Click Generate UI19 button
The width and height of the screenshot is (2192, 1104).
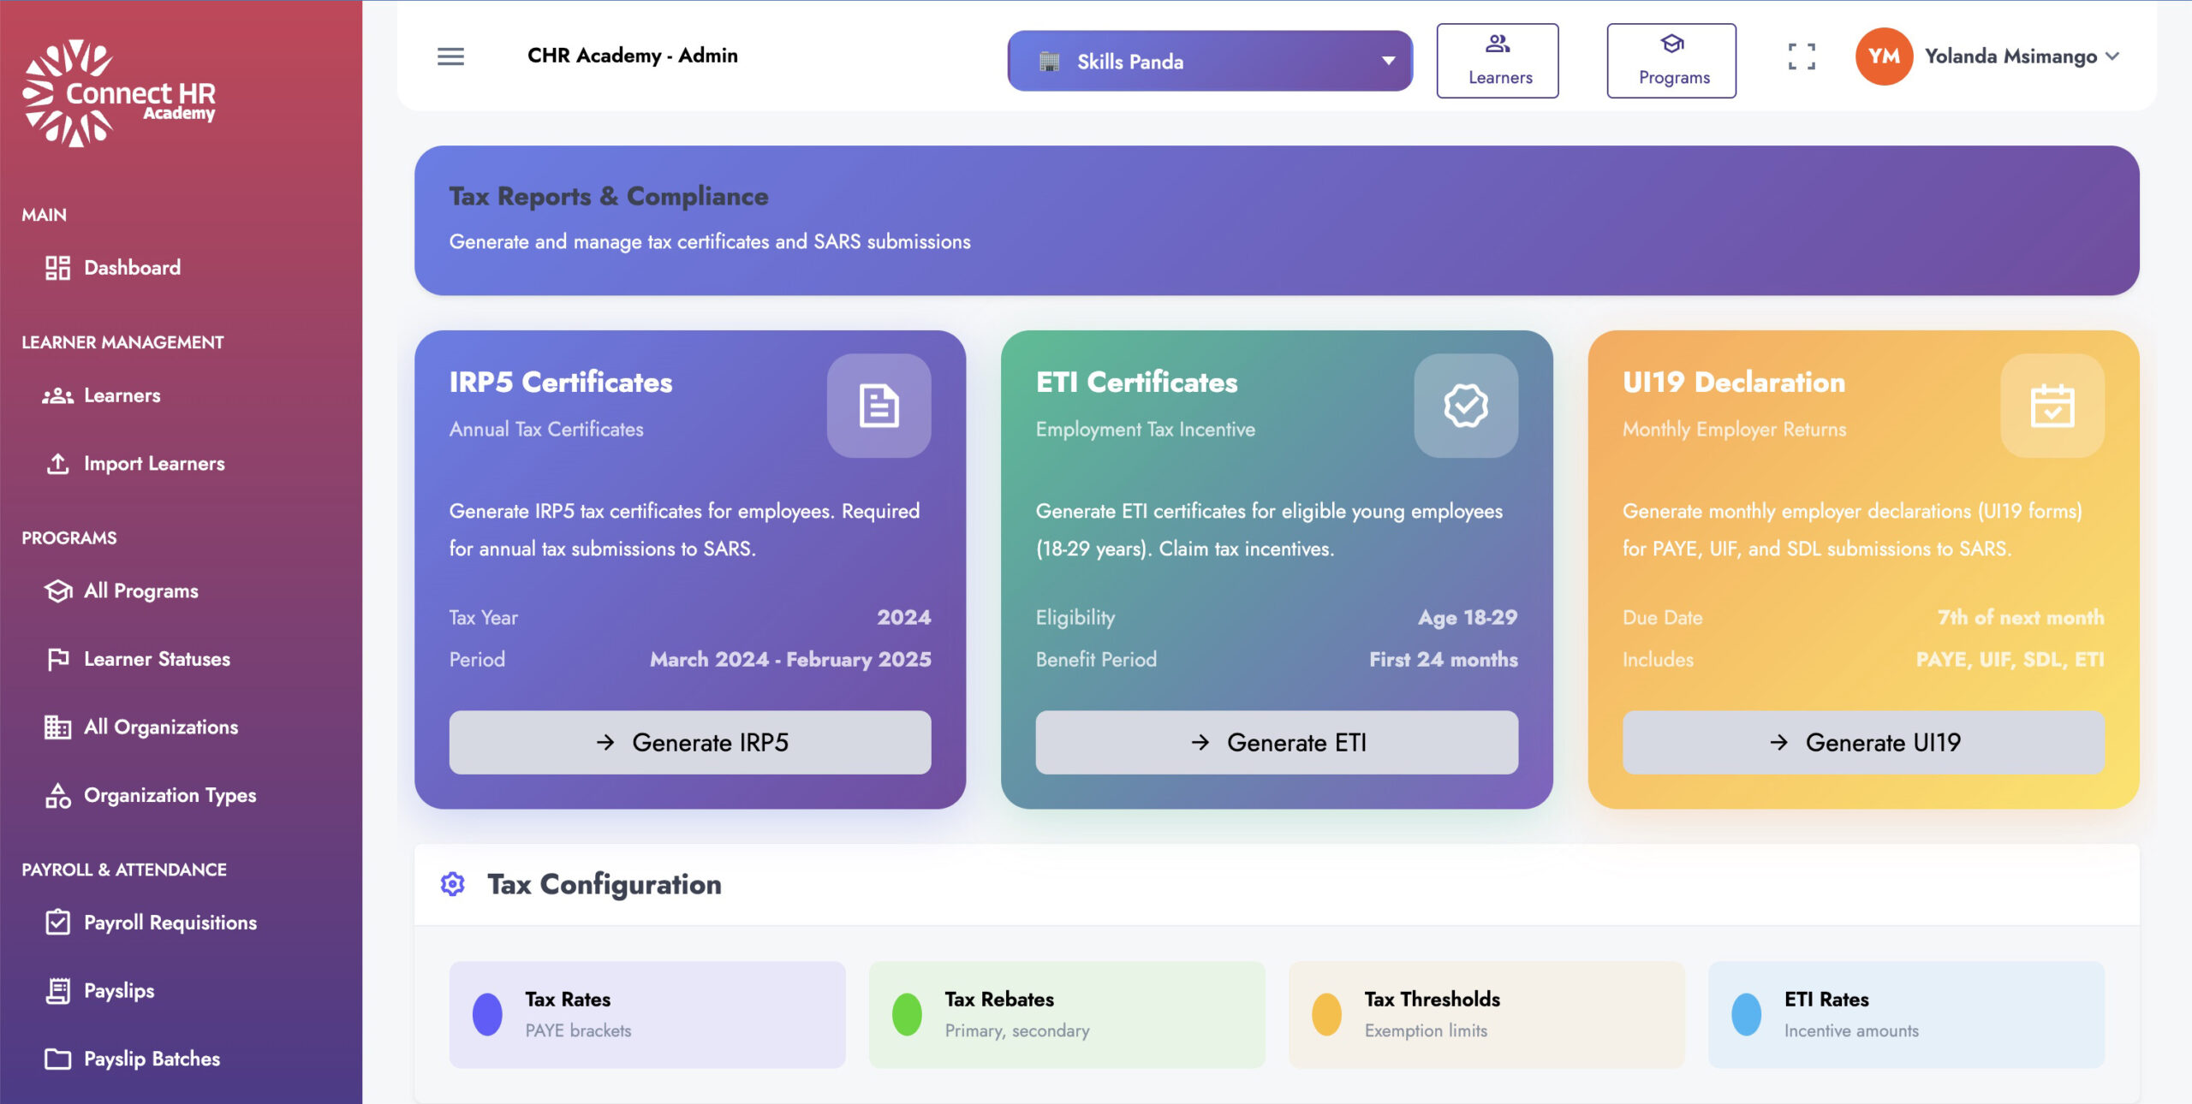(1863, 742)
